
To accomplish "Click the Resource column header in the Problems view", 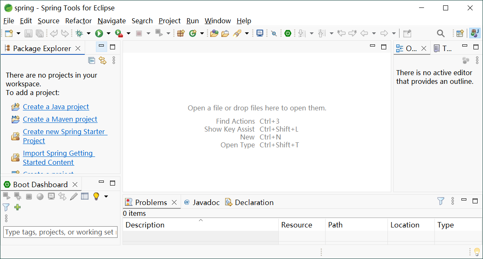I will pos(302,225).
